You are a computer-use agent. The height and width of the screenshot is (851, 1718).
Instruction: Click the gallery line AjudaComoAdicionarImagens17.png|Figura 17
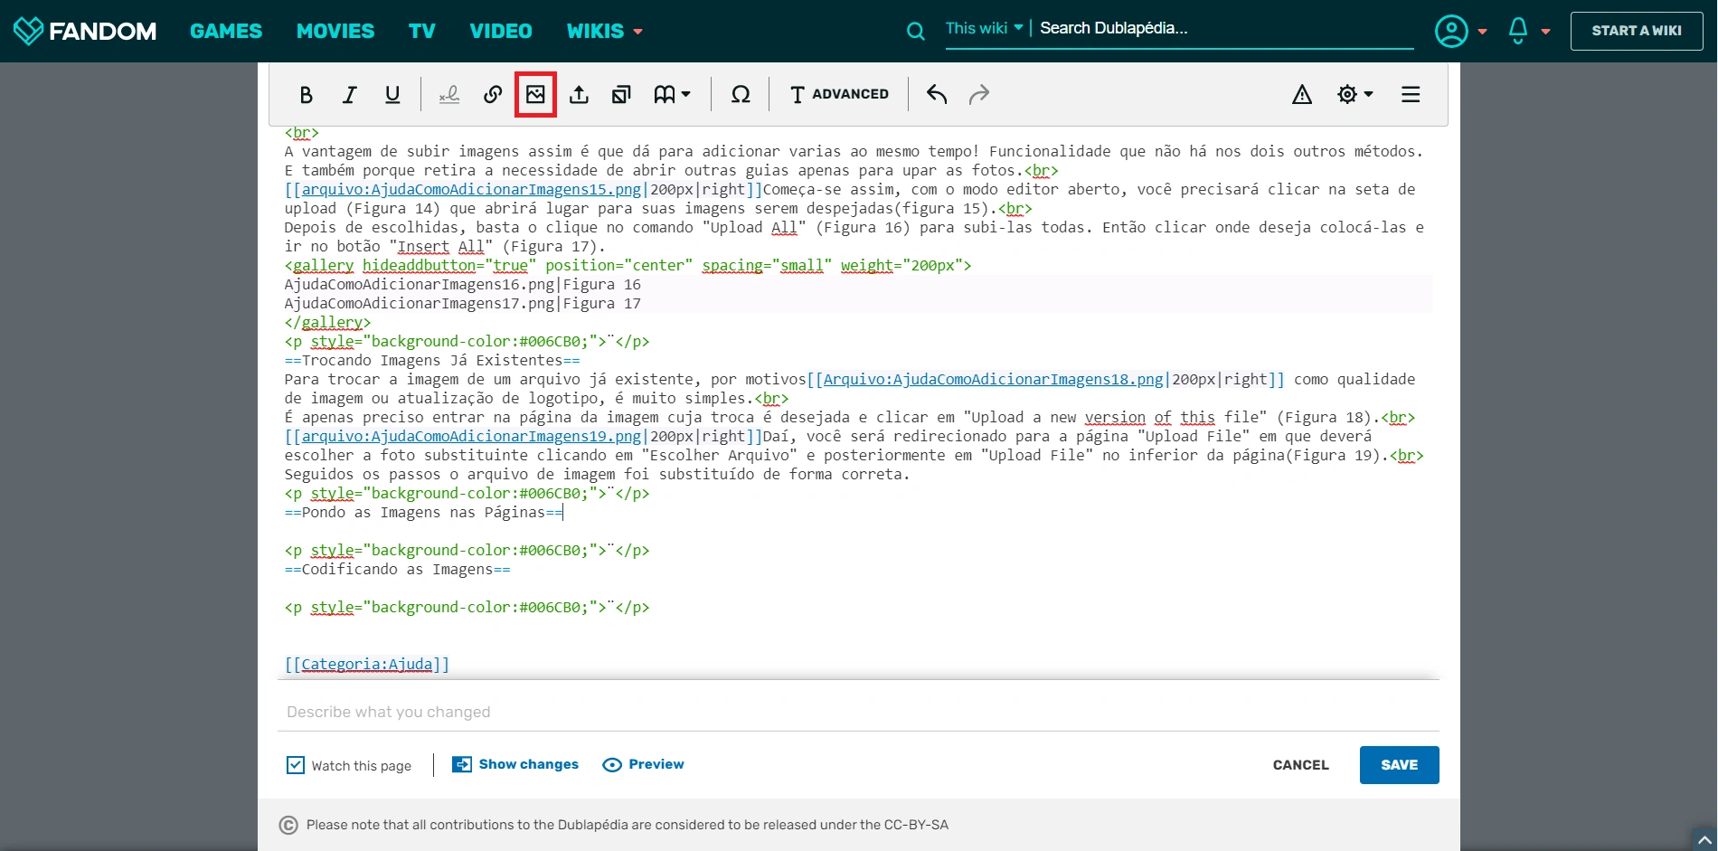point(462,303)
